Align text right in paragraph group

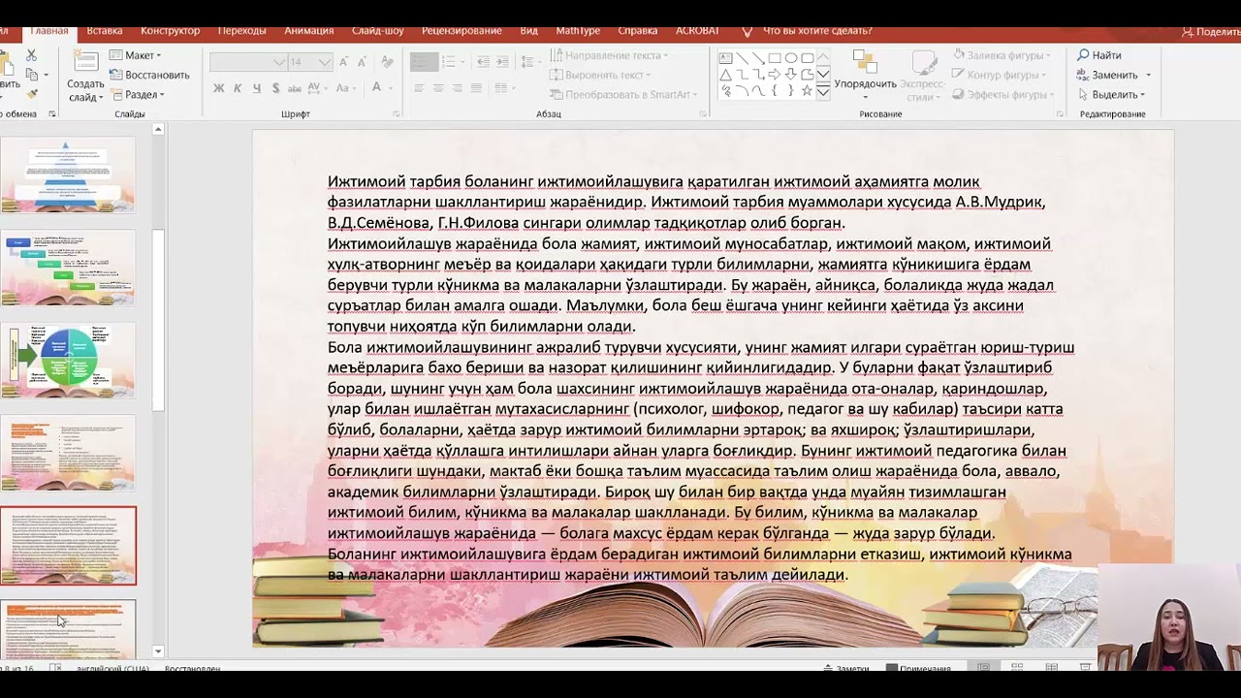tap(458, 88)
